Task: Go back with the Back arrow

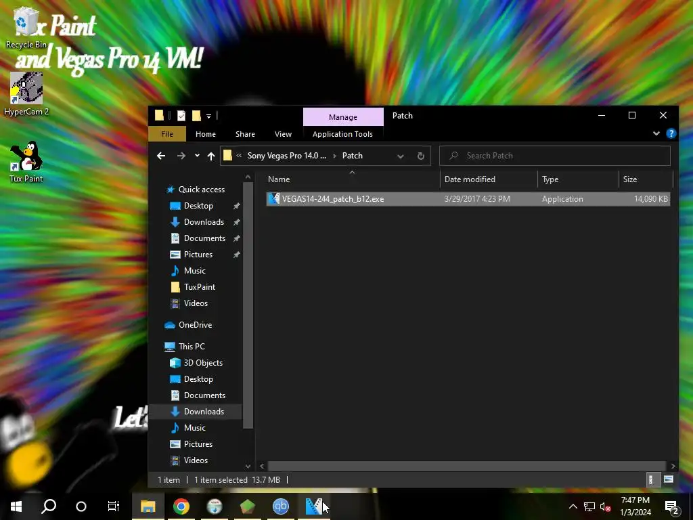Action: (x=161, y=156)
